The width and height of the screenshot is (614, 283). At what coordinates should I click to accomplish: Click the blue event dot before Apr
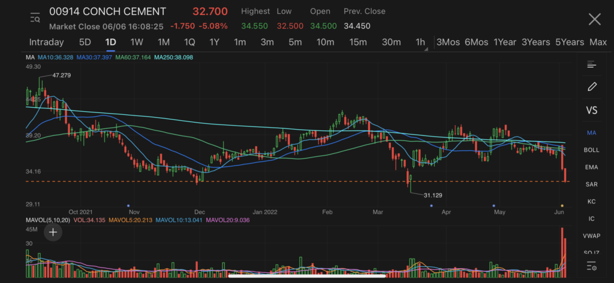(x=431, y=206)
